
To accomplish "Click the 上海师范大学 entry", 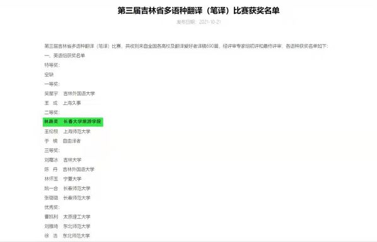I will [x=77, y=131].
